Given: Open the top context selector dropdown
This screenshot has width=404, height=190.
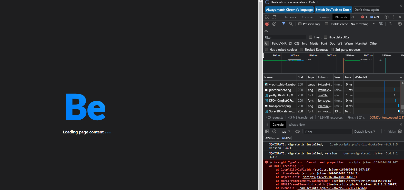Looking at the screenshot, I should click(x=286, y=131).
